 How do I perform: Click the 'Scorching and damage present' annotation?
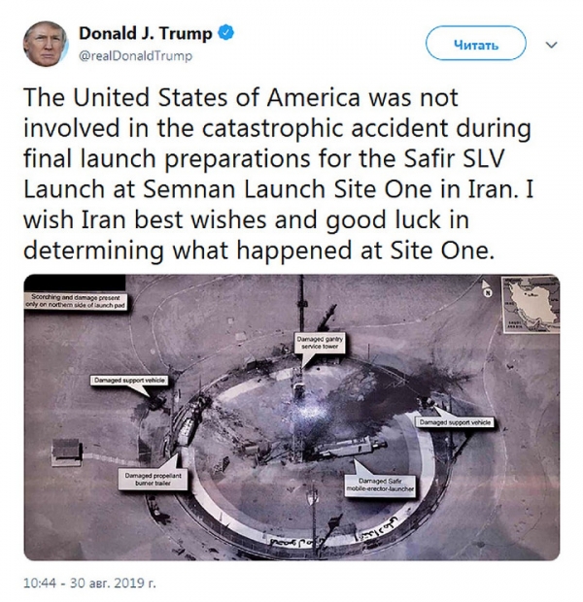(x=76, y=301)
